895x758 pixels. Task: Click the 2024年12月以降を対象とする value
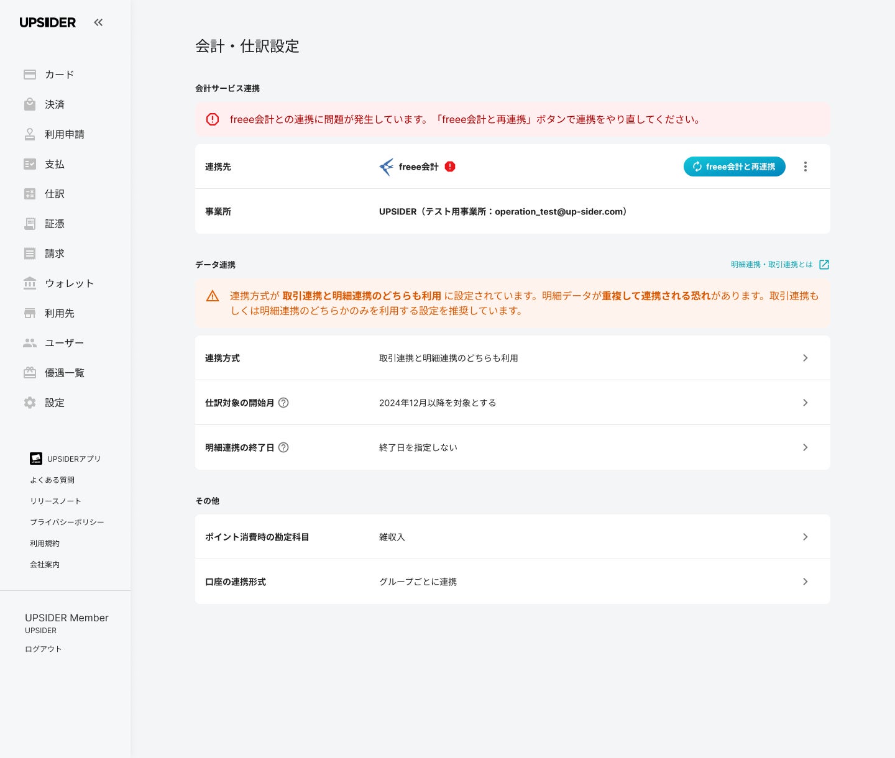tap(438, 403)
